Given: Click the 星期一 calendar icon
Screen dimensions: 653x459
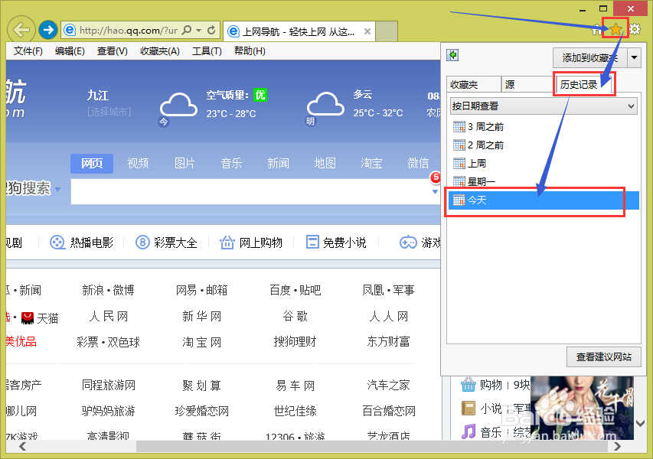Looking at the screenshot, I should [x=459, y=181].
